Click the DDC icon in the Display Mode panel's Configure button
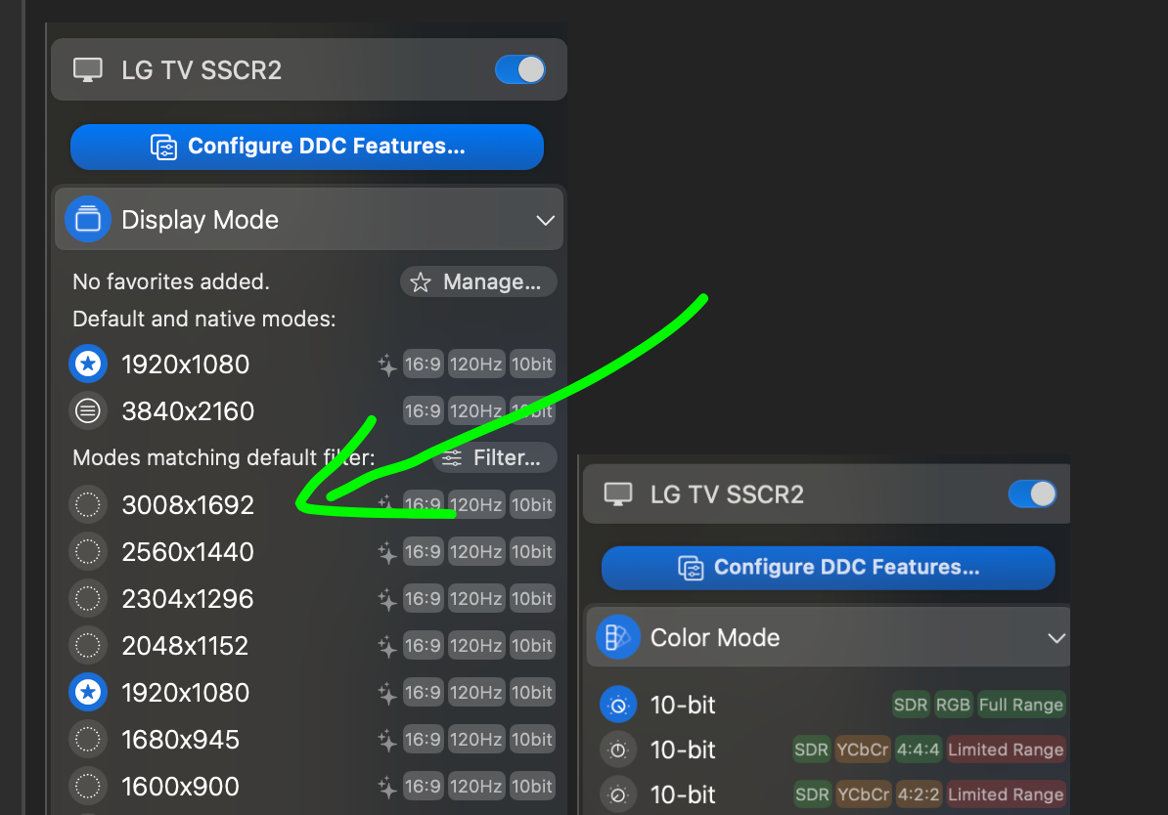This screenshot has width=1168, height=815. pyautogui.click(x=164, y=147)
